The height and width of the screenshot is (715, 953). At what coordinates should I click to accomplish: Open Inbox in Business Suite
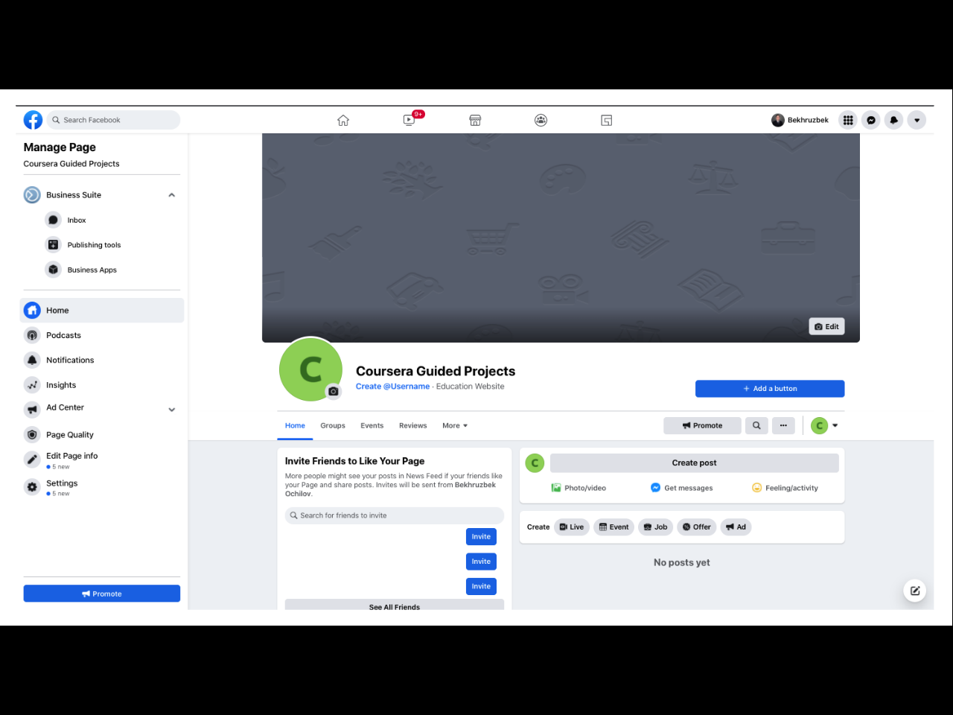click(76, 220)
